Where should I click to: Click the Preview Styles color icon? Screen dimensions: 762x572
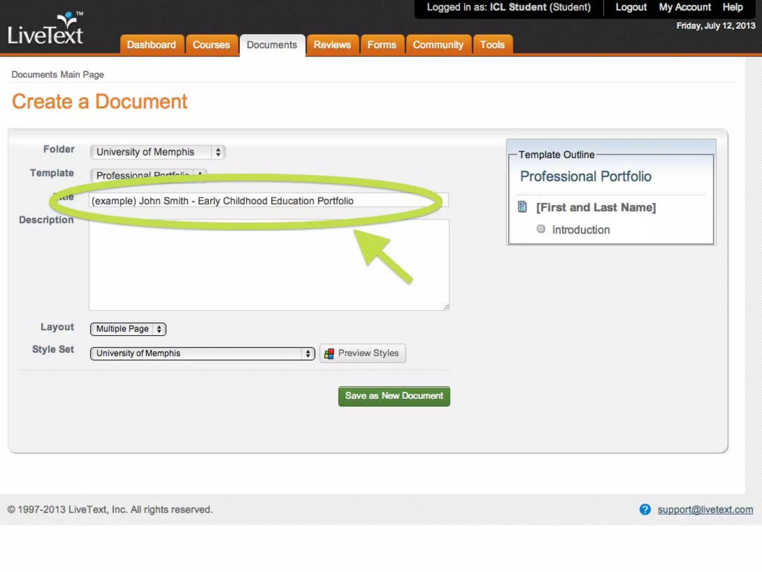tap(329, 353)
